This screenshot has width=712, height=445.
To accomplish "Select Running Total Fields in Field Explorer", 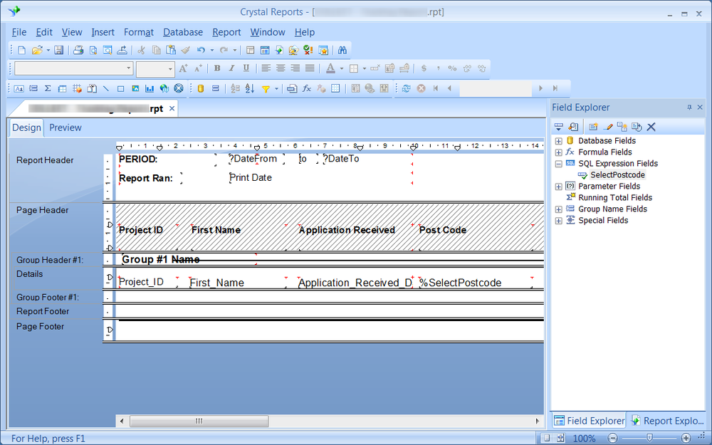I will (x=615, y=197).
